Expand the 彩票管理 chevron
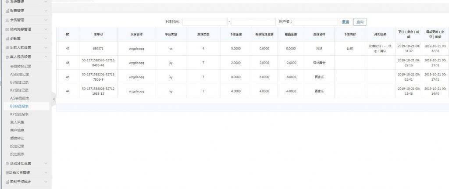The height and width of the screenshot is (189, 449). tap(46, 11)
